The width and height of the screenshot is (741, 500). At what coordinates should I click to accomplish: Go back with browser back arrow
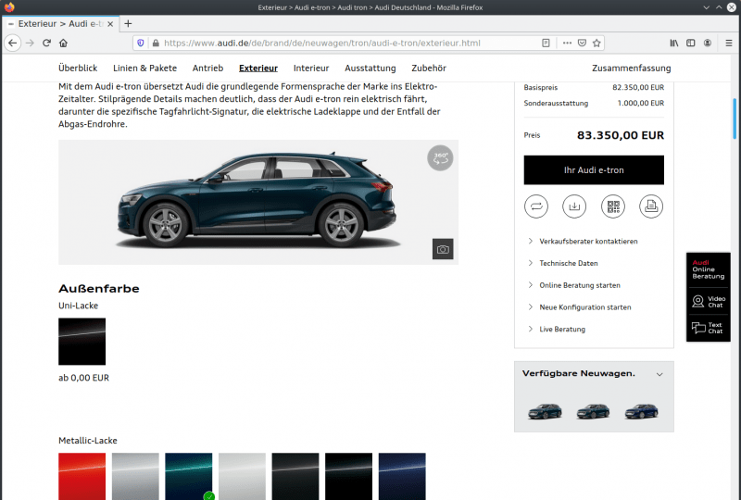click(13, 43)
